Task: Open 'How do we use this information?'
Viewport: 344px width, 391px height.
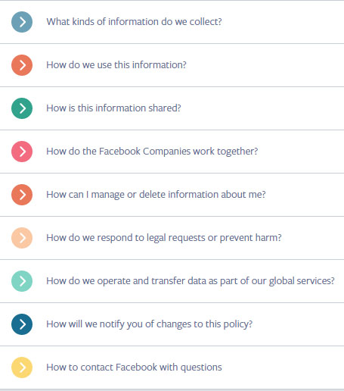Action: (116, 65)
